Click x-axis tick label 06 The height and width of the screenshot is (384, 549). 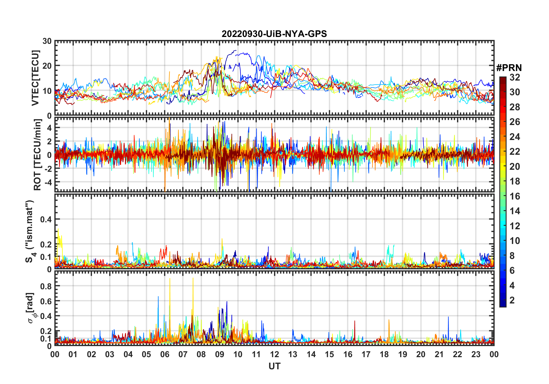coord(165,354)
